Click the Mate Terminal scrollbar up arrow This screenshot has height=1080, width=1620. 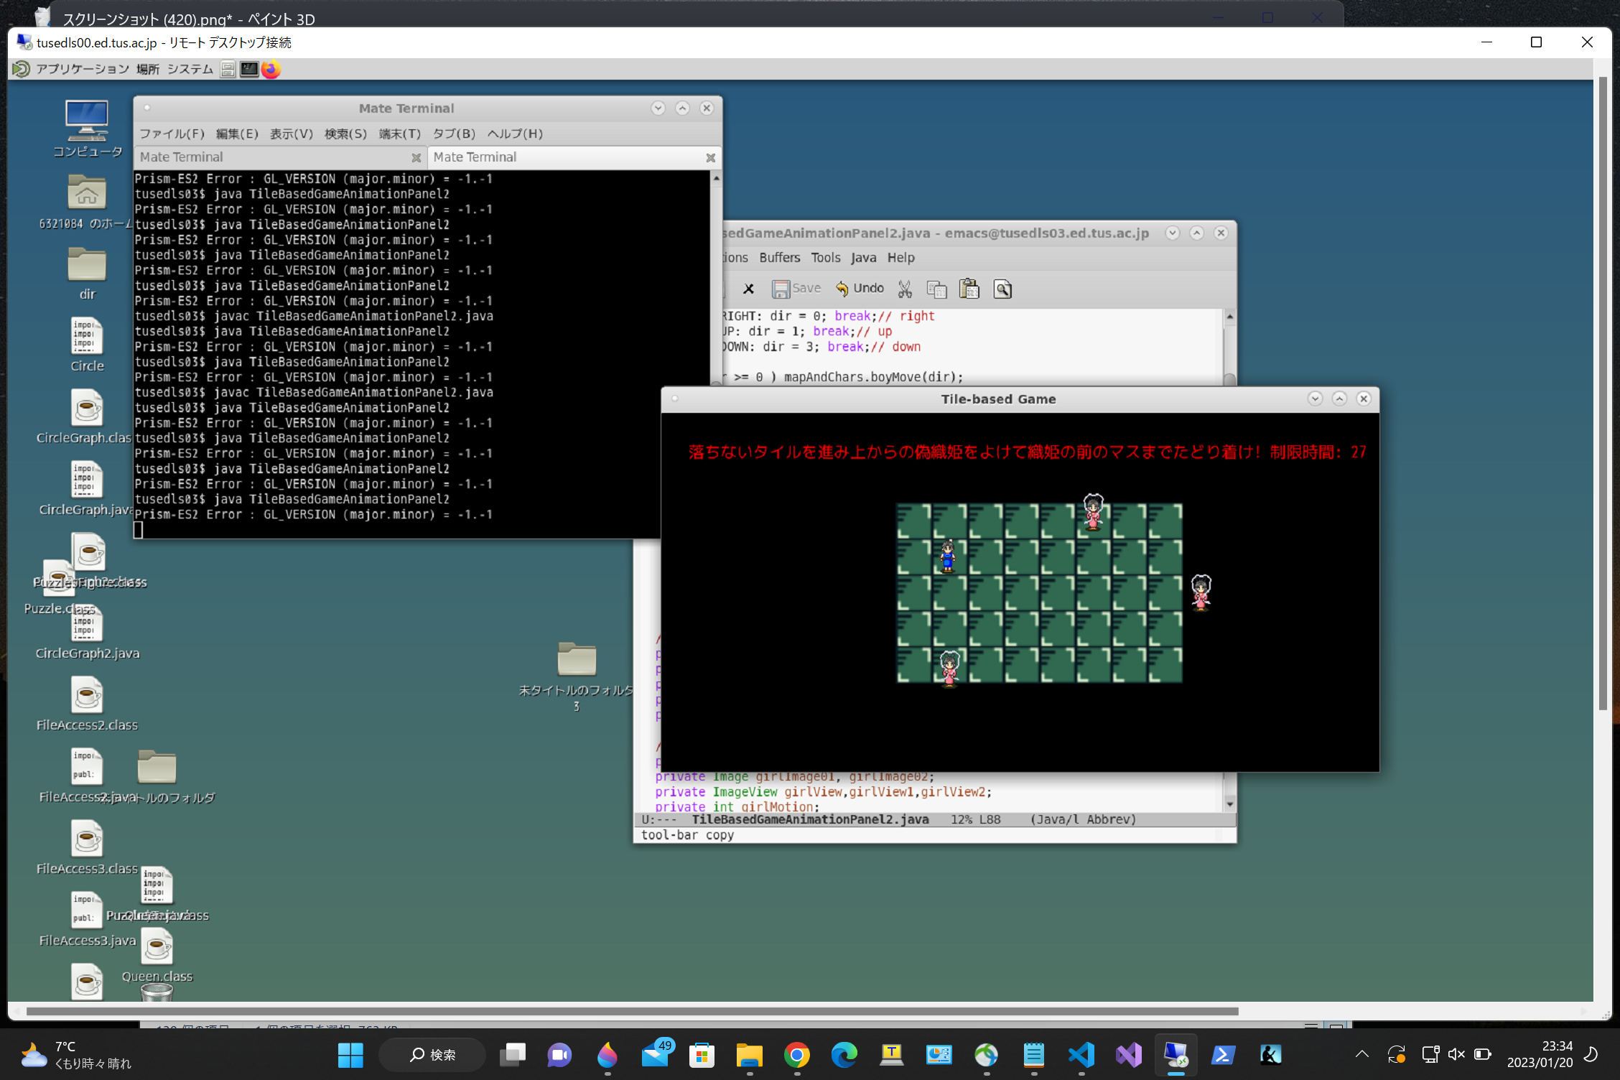click(716, 177)
